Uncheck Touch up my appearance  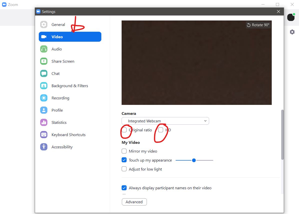(124, 160)
